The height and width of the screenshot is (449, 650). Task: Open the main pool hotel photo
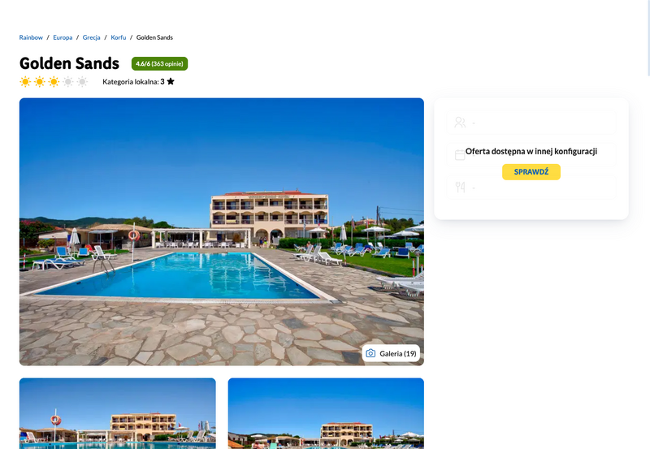tap(221, 231)
